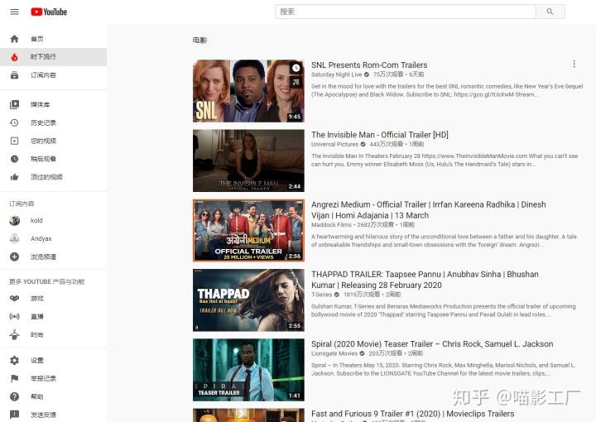Click the Angrezi Medium video thumbnail
Image resolution: width=596 pixels, height=422 pixels.
point(248,230)
